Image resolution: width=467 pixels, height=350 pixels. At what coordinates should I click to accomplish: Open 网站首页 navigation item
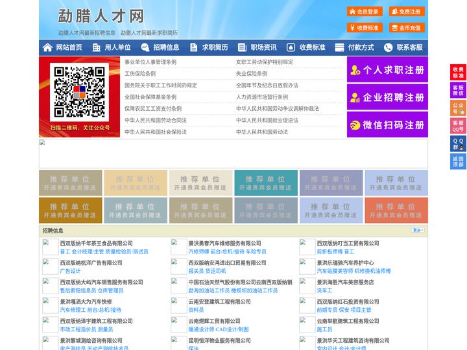pyautogui.click(x=69, y=47)
